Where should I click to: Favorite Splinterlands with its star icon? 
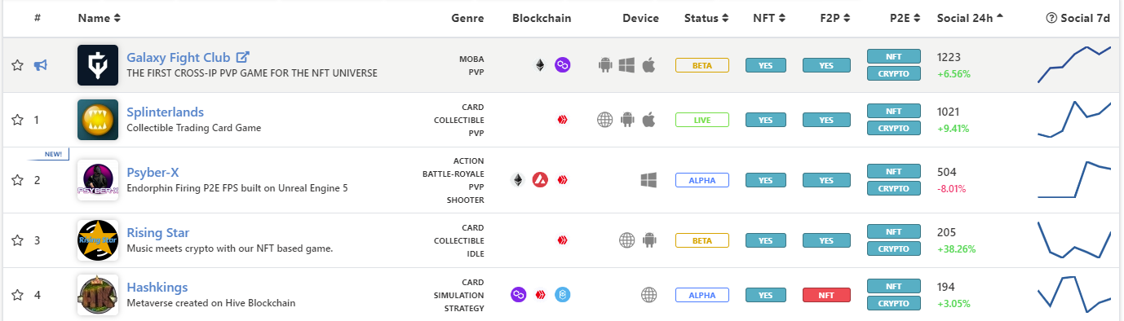point(17,120)
